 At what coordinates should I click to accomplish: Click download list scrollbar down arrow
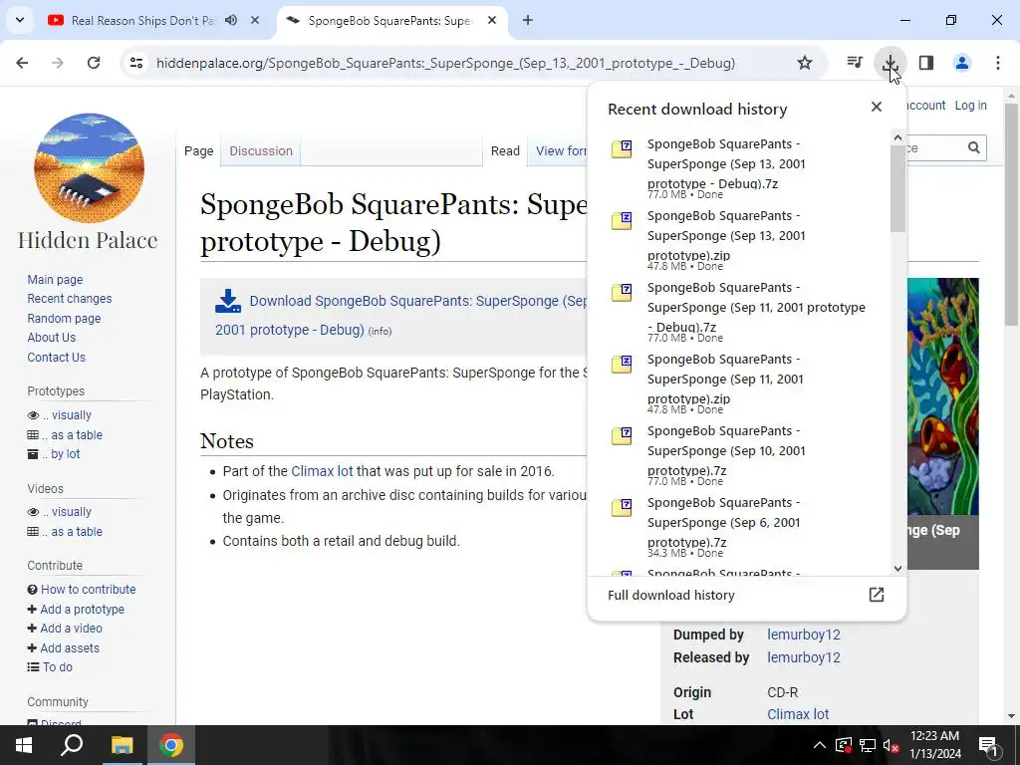click(897, 568)
